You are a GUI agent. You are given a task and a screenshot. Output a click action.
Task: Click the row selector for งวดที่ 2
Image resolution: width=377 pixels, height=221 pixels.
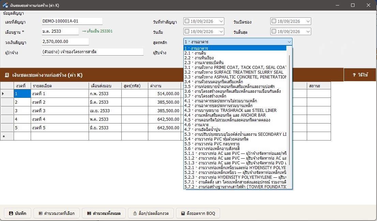click(x=7, y=102)
